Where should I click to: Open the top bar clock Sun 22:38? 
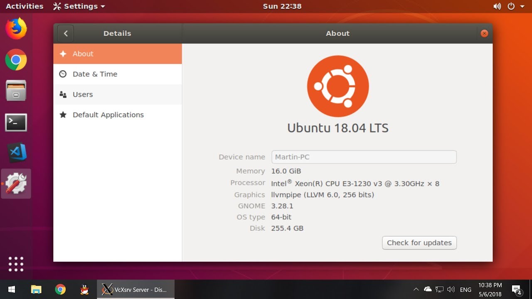coord(282,6)
